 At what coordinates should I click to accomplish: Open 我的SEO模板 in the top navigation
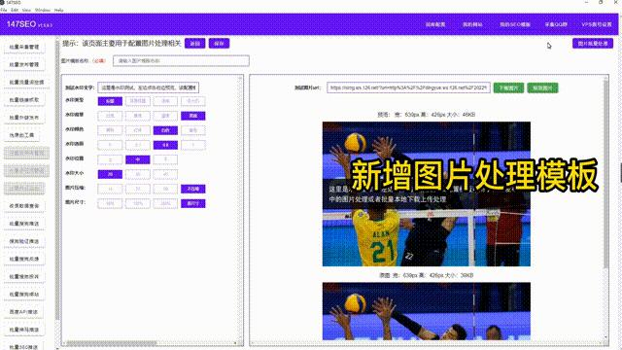click(x=515, y=24)
